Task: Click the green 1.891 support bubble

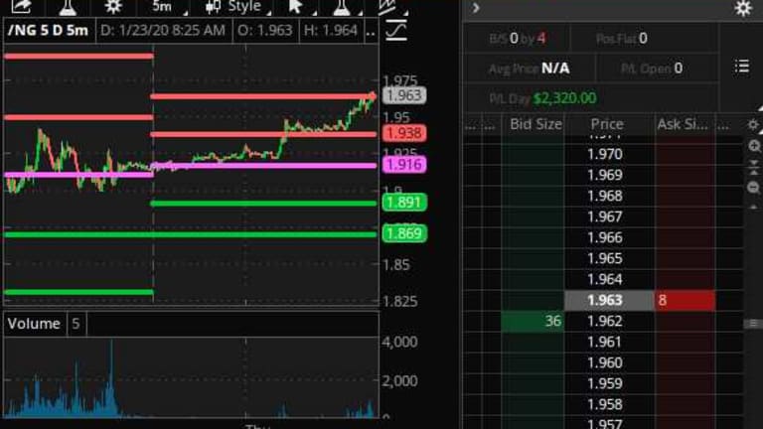Action: (404, 202)
